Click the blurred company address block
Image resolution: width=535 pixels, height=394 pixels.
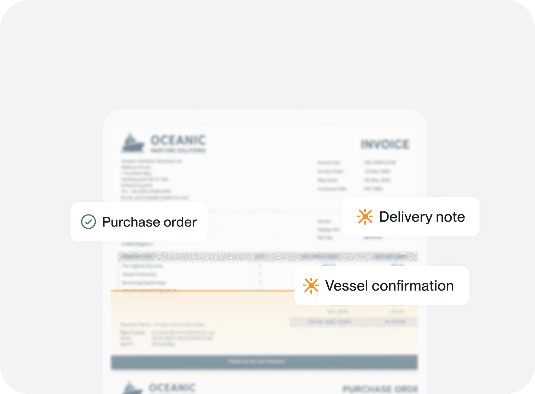click(x=155, y=179)
